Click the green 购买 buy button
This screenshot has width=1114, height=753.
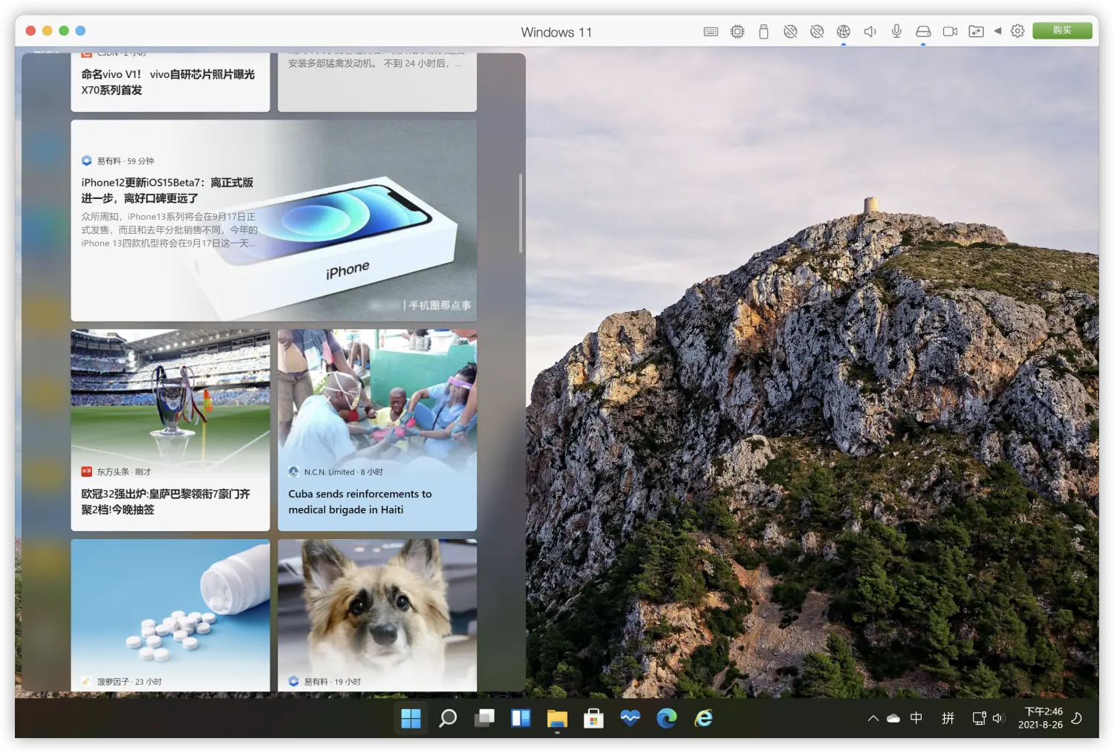pos(1062,30)
